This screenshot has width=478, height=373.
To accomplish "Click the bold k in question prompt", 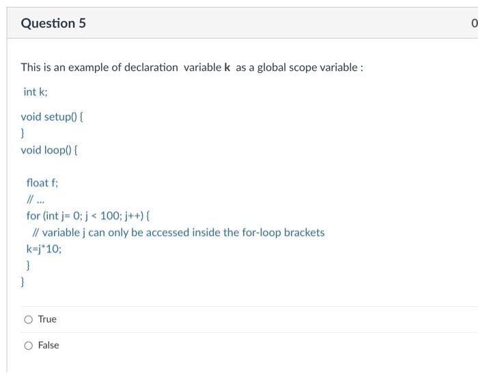I will click(x=227, y=68).
